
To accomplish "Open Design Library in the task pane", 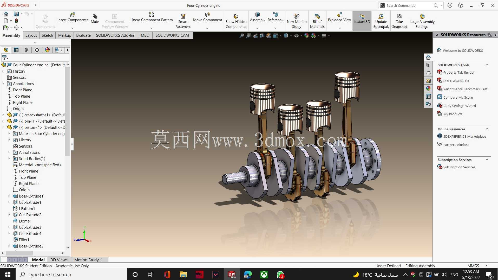I will (428, 65).
